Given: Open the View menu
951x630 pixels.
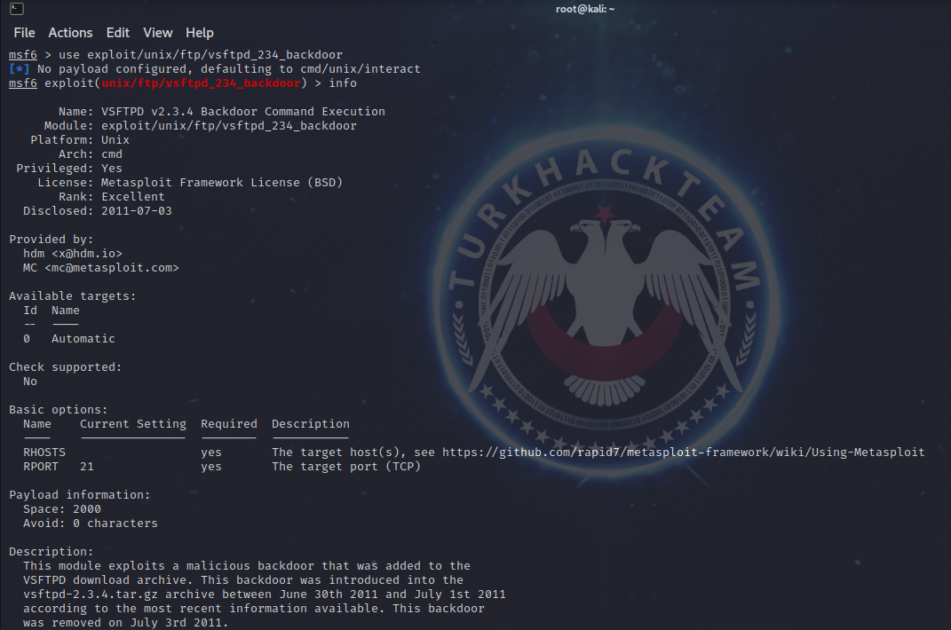Looking at the screenshot, I should point(158,33).
